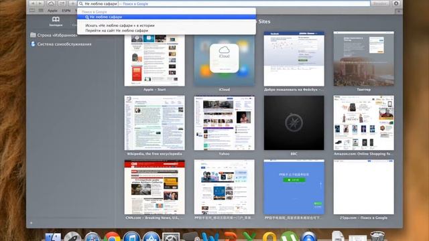Open Apple bookmark in favorites bar

click(x=52, y=11)
